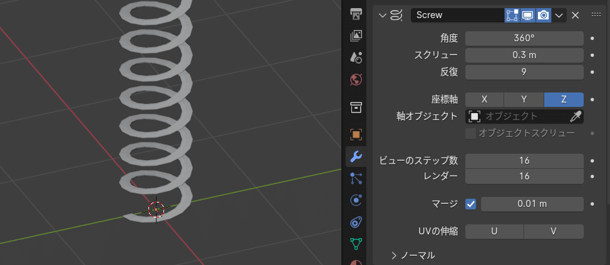Animate the 座標軸 property dot
Viewport: 610px width, 265px height.
coord(592,100)
